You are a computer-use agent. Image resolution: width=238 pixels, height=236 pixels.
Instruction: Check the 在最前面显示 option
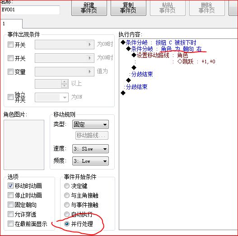tap(10, 224)
